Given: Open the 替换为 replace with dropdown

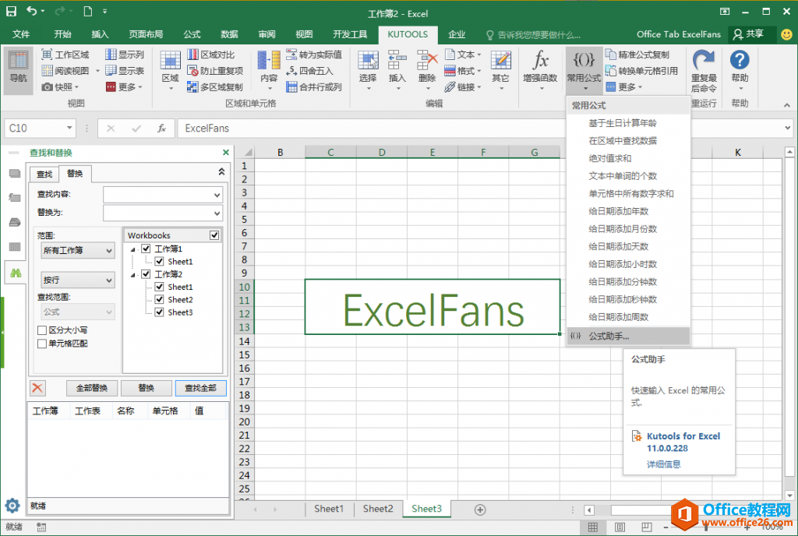Looking at the screenshot, I should pos(217,213).
